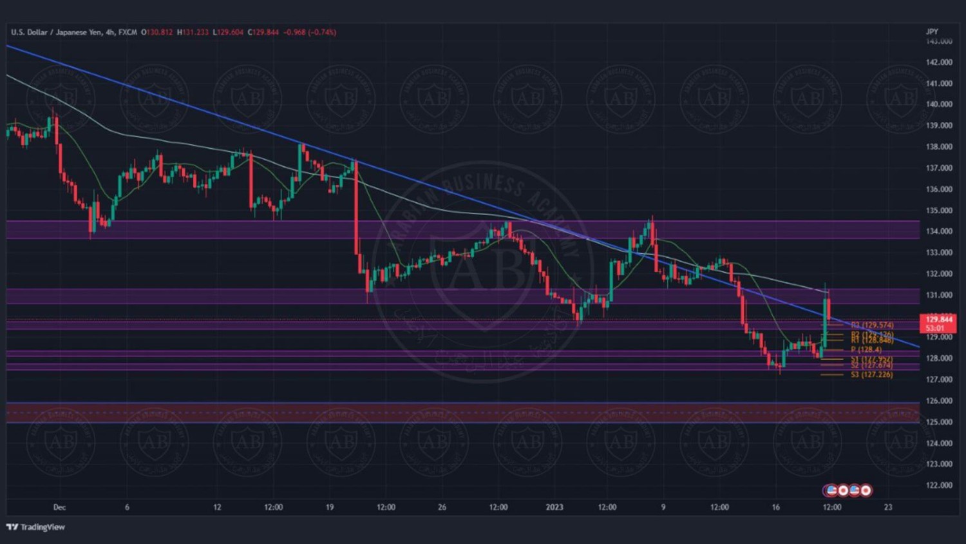The image size is (966, 544).
Task: Click the JPY currency label on price axis
Action: (932, 32)
